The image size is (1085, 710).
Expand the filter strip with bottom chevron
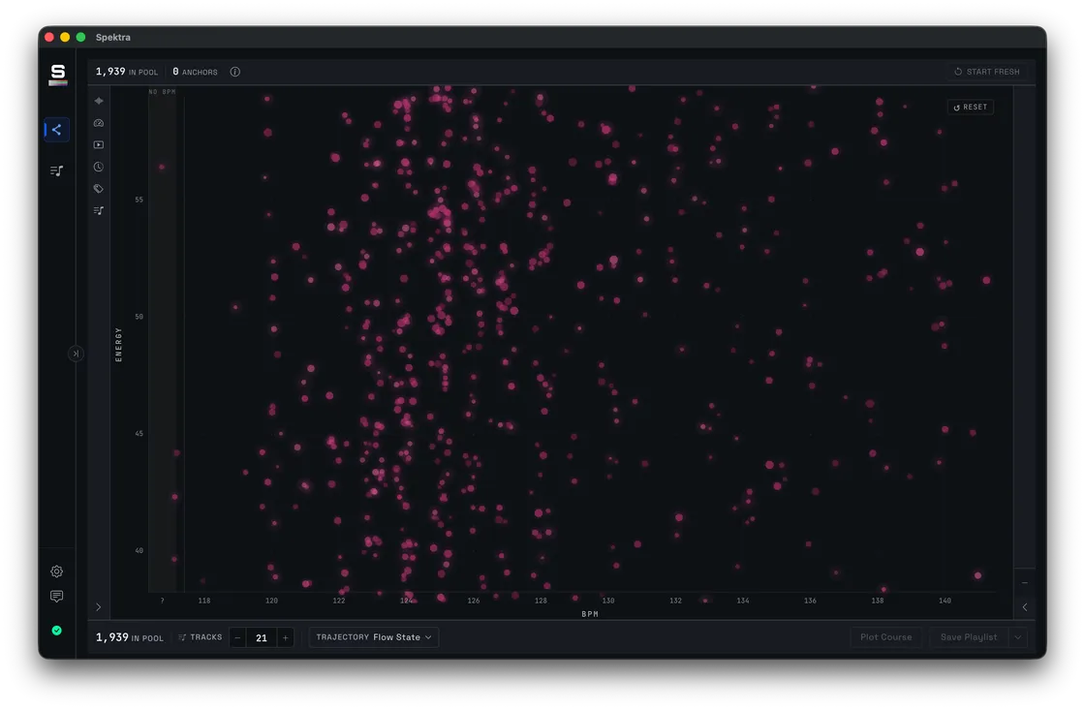tap(98, 607)
